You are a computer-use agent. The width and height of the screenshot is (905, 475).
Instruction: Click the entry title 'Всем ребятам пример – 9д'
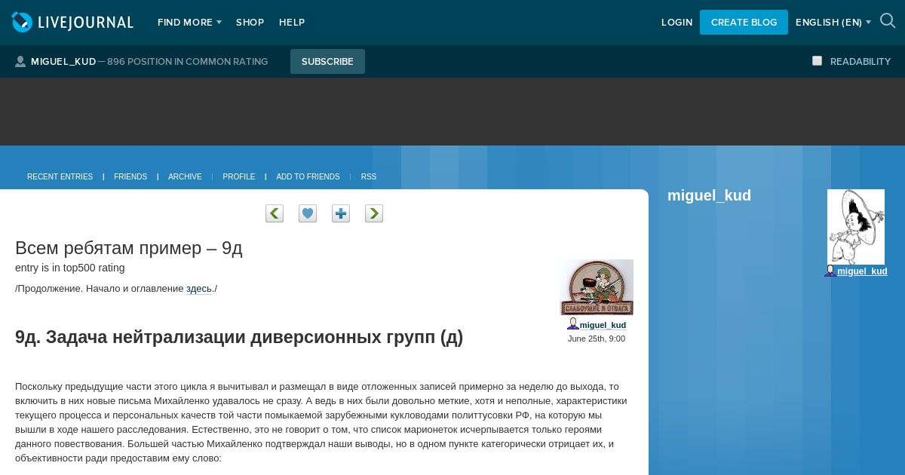click(x=129, y=248)
